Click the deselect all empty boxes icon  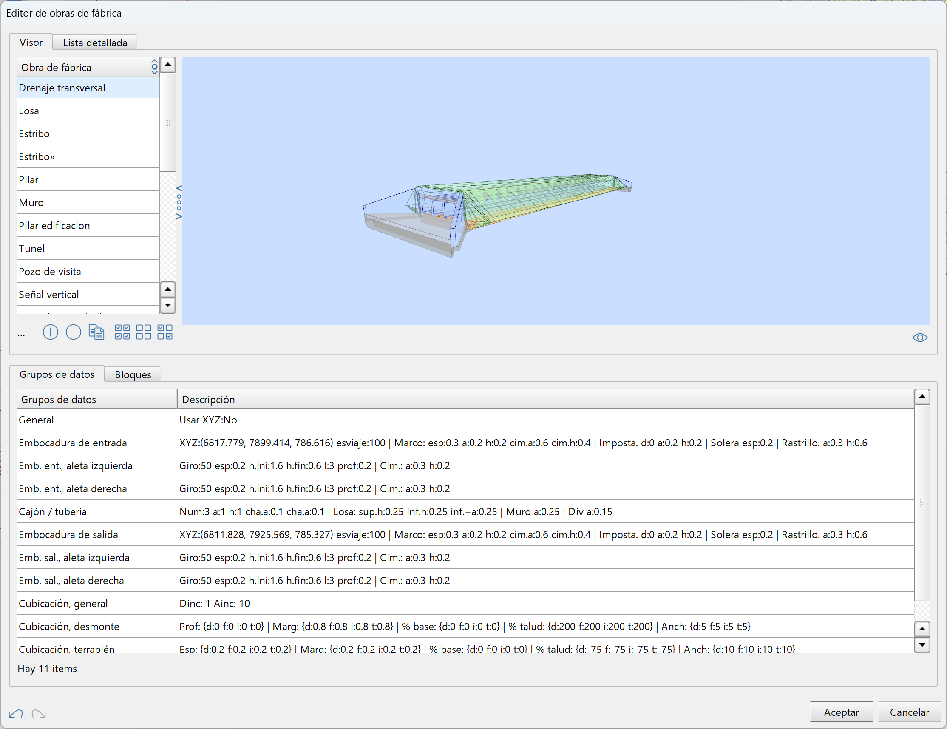144,332
